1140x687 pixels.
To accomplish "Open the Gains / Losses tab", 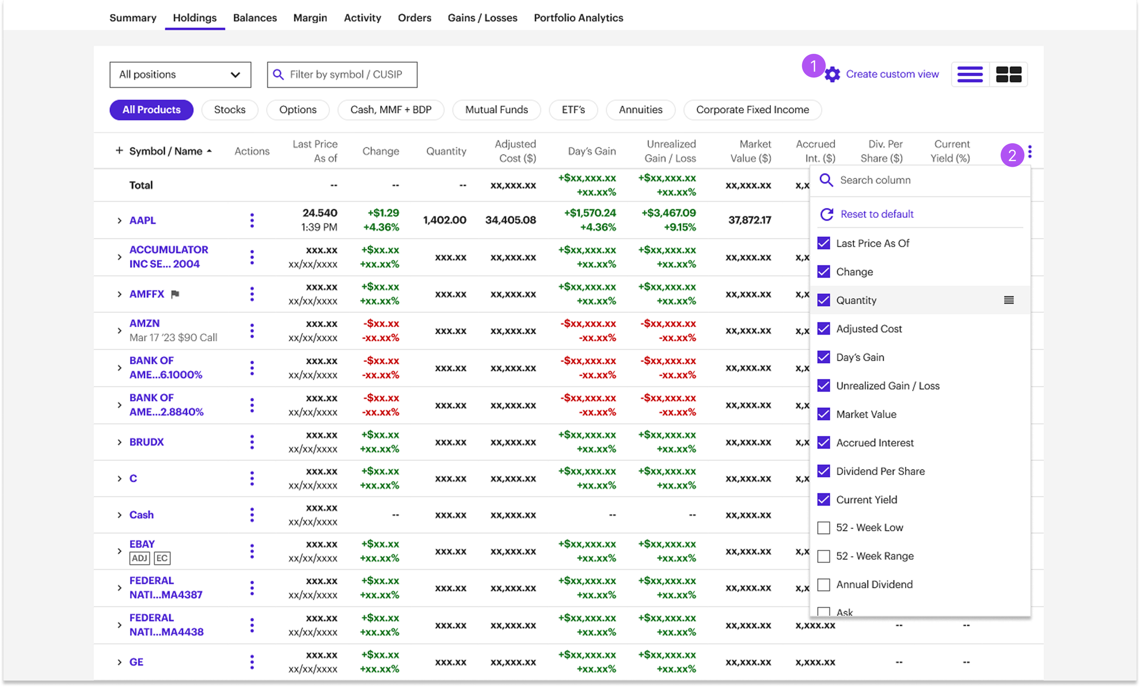I will pos(482,18).
